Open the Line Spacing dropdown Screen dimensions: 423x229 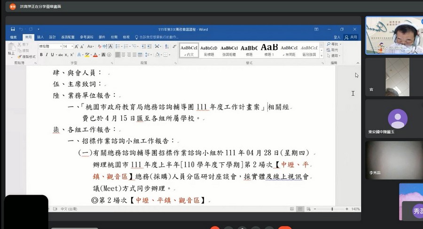point(148,55)
